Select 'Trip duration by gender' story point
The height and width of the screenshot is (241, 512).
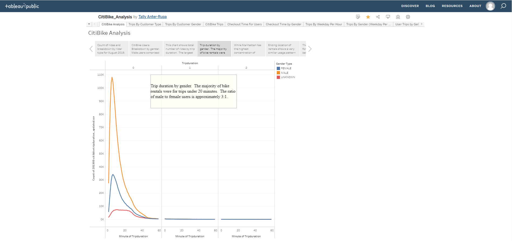[x=214, y=49]
